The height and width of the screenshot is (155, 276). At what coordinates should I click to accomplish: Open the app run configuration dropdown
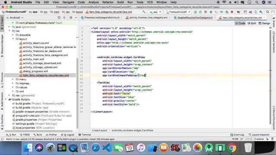coord(155,12)
